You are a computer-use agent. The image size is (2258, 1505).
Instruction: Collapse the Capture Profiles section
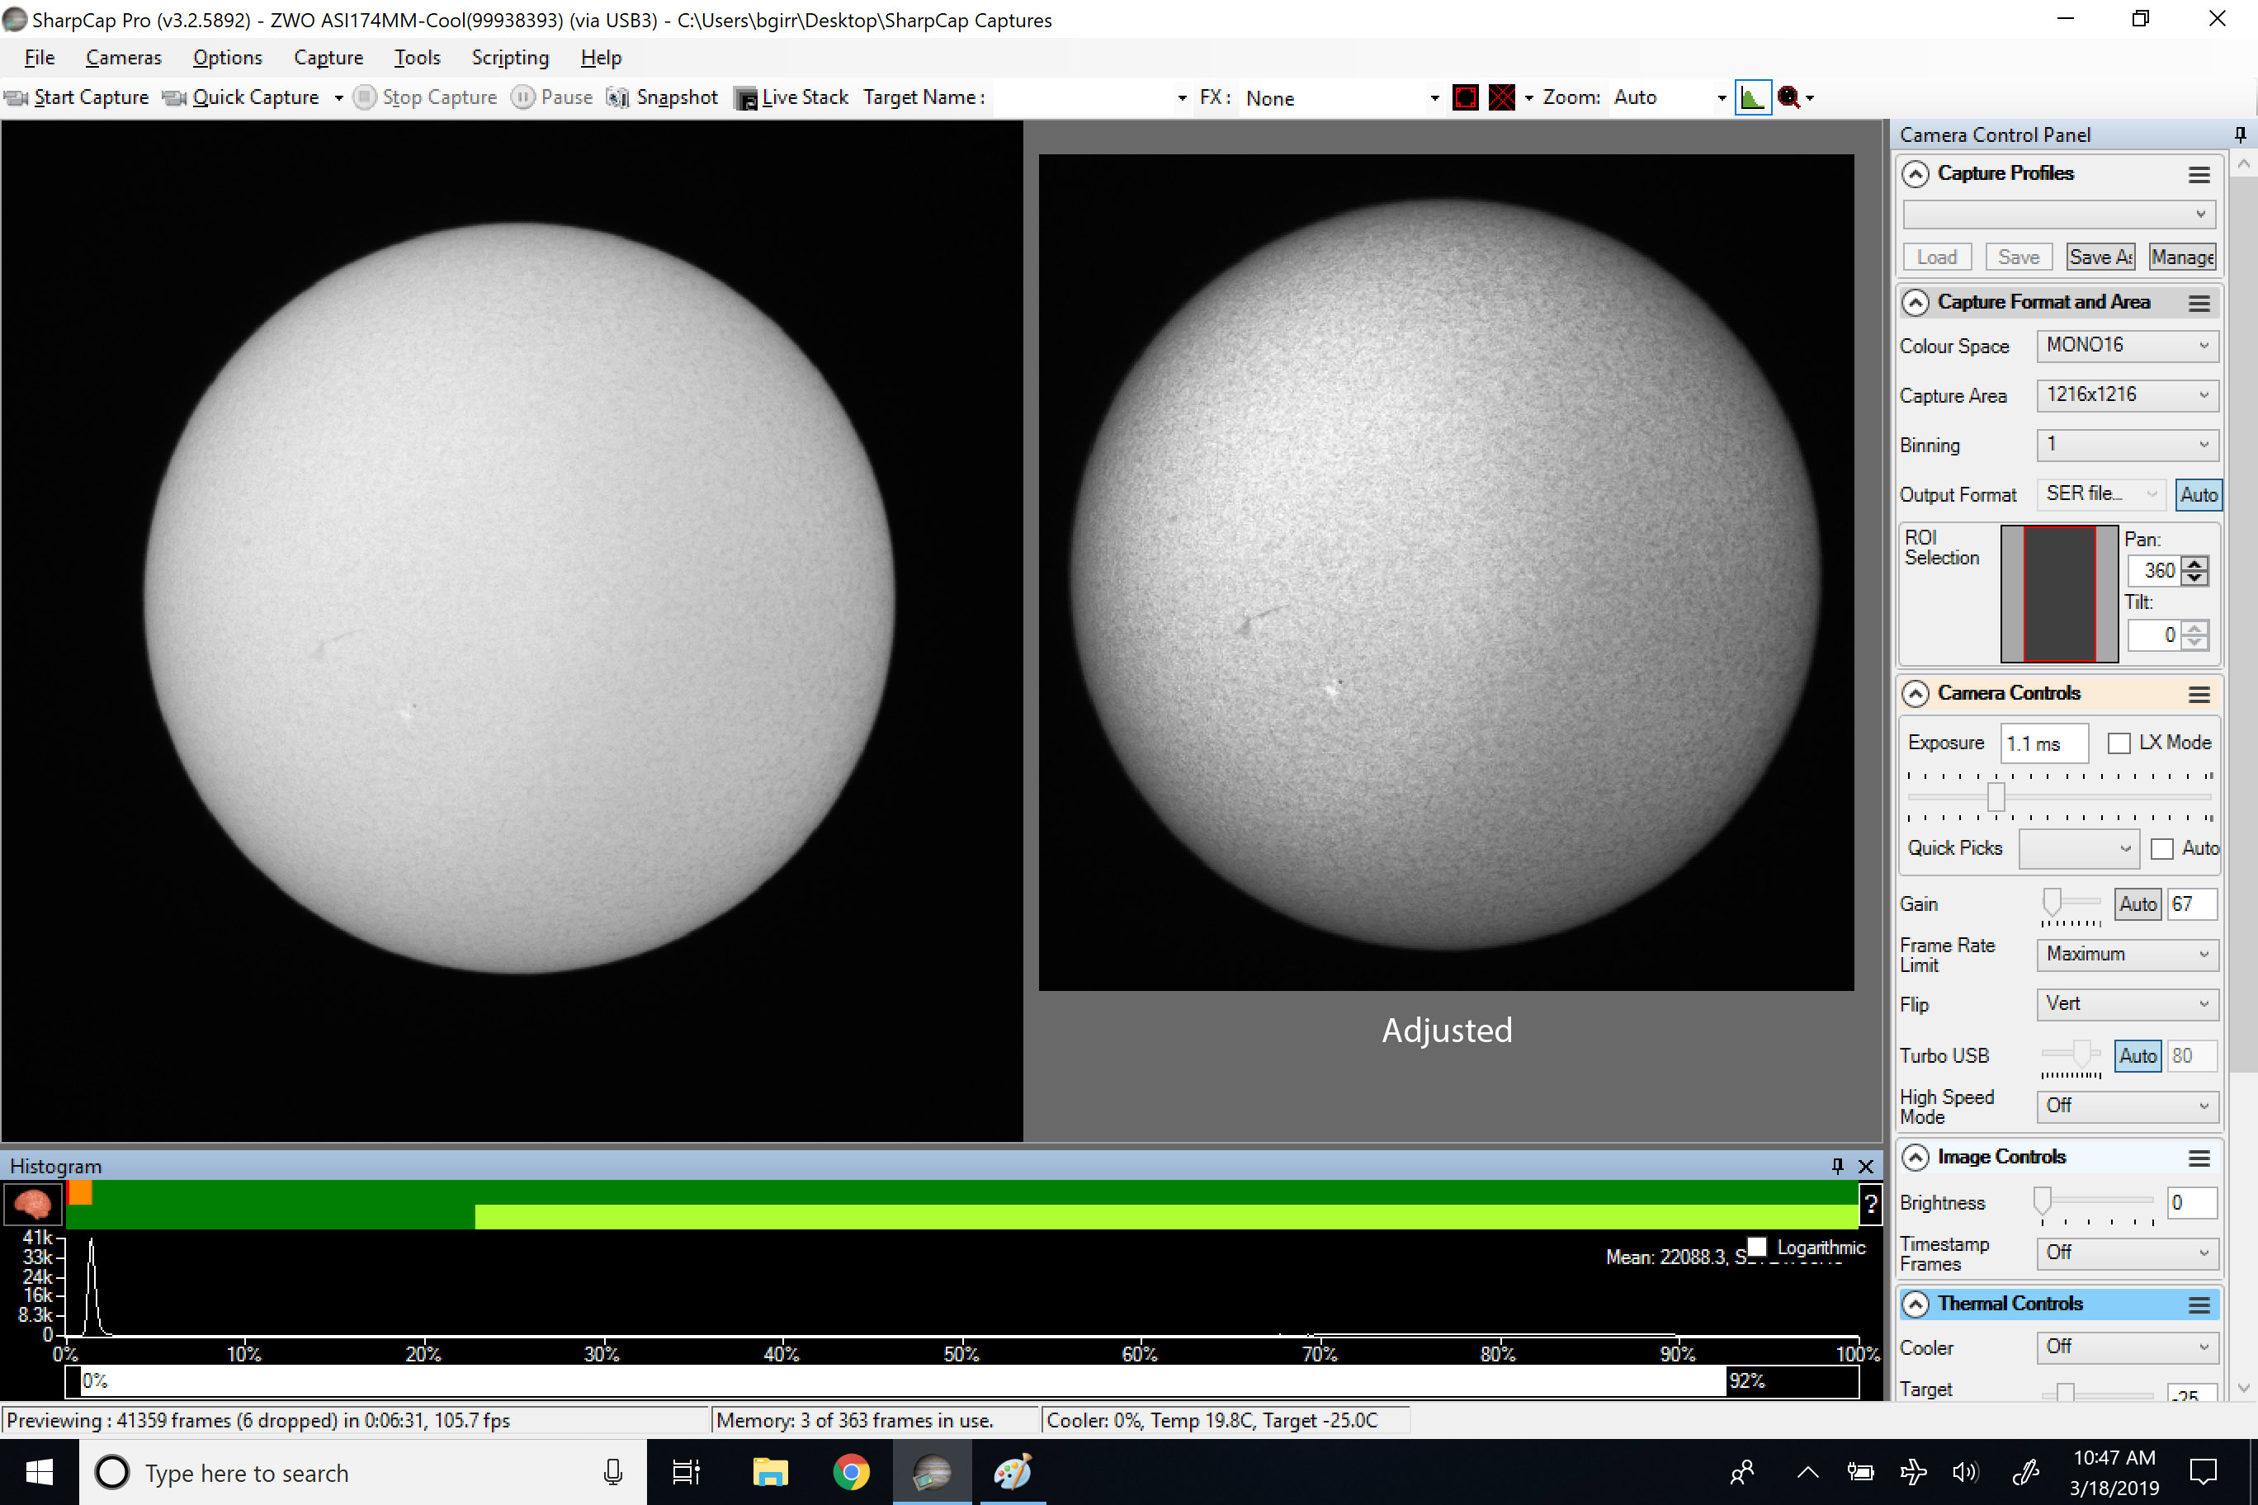(x=1915, y=174)
